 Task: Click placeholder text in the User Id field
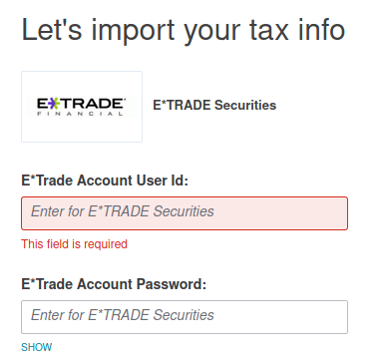pyautogui.click(x=123, y=211)
